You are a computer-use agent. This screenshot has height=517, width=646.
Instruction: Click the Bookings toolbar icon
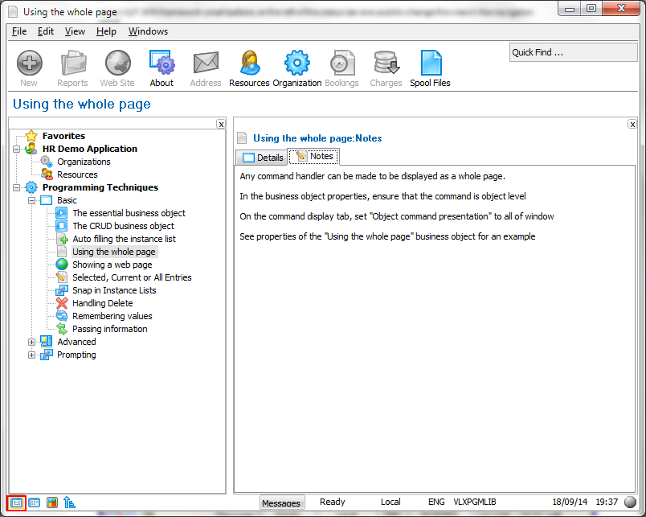[342, 64]
